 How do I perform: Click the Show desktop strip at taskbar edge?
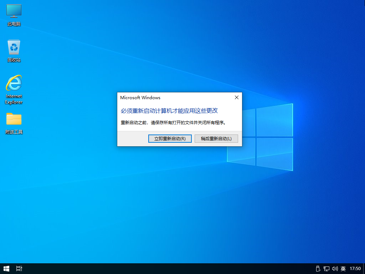(364, 268)
